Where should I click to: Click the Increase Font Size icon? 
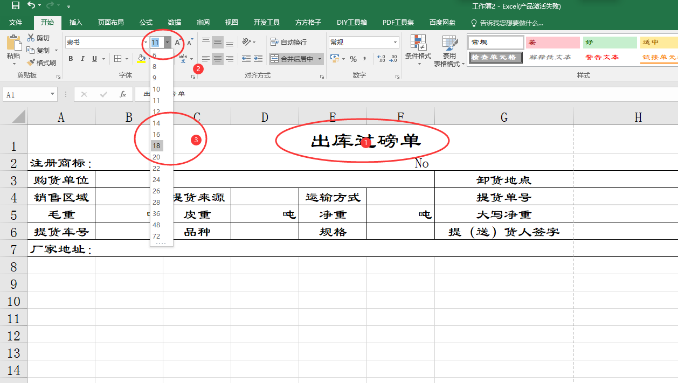tap(177, 42)
